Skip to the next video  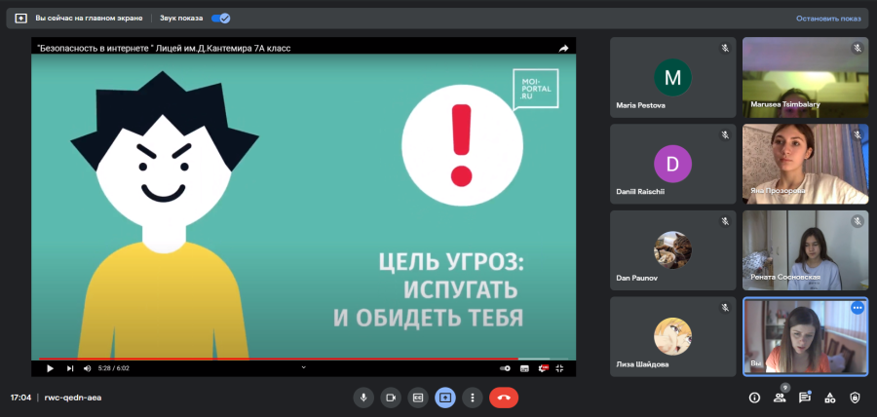pyautogui.click(x=70, y=368)
